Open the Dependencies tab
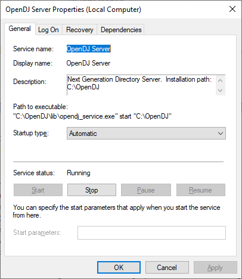This screenshot has height=279, width=242. (121, 30)
